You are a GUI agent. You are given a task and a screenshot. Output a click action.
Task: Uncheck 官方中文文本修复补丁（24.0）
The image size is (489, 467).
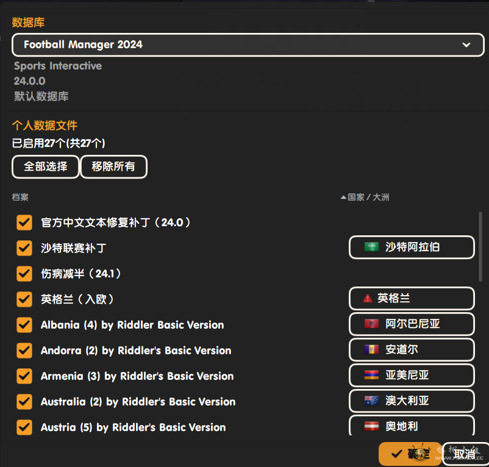coord(24,223)
